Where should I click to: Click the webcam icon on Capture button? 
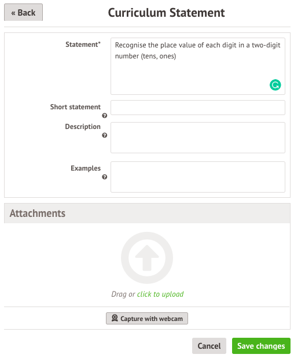point(115,318)
